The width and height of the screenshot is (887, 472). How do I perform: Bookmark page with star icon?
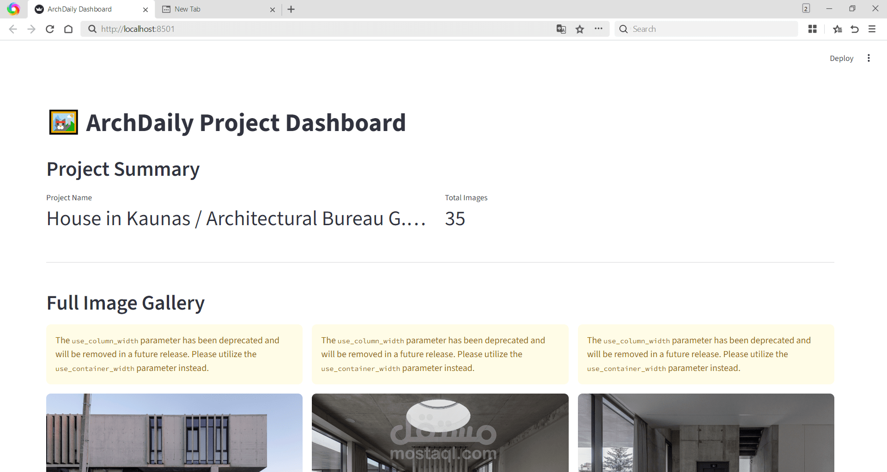(580, 29)
